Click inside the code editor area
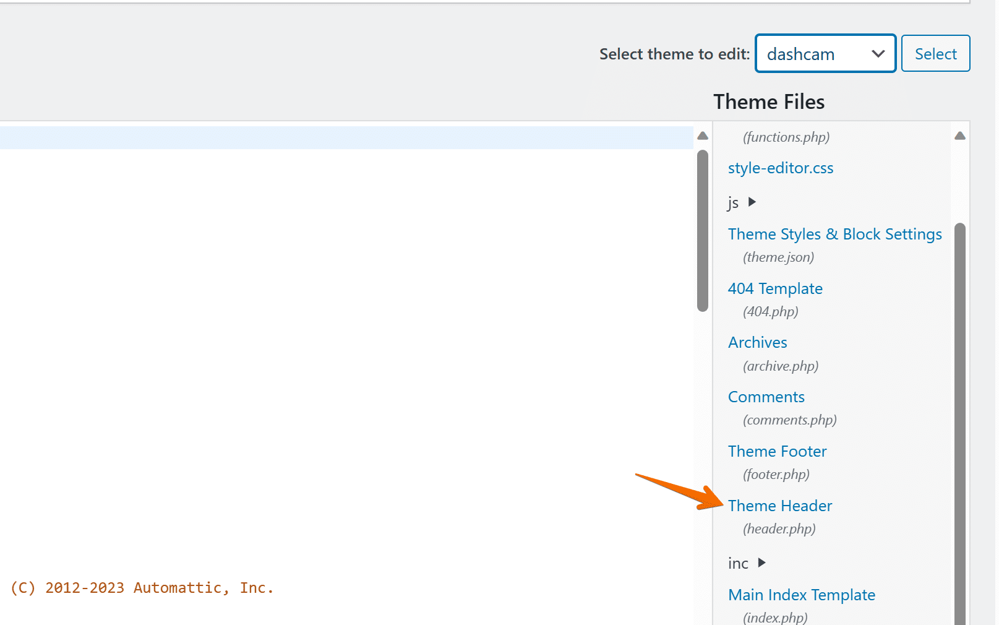Image resolution: width=999 pixels, height=625 pixels. click(x=346, y=371)
